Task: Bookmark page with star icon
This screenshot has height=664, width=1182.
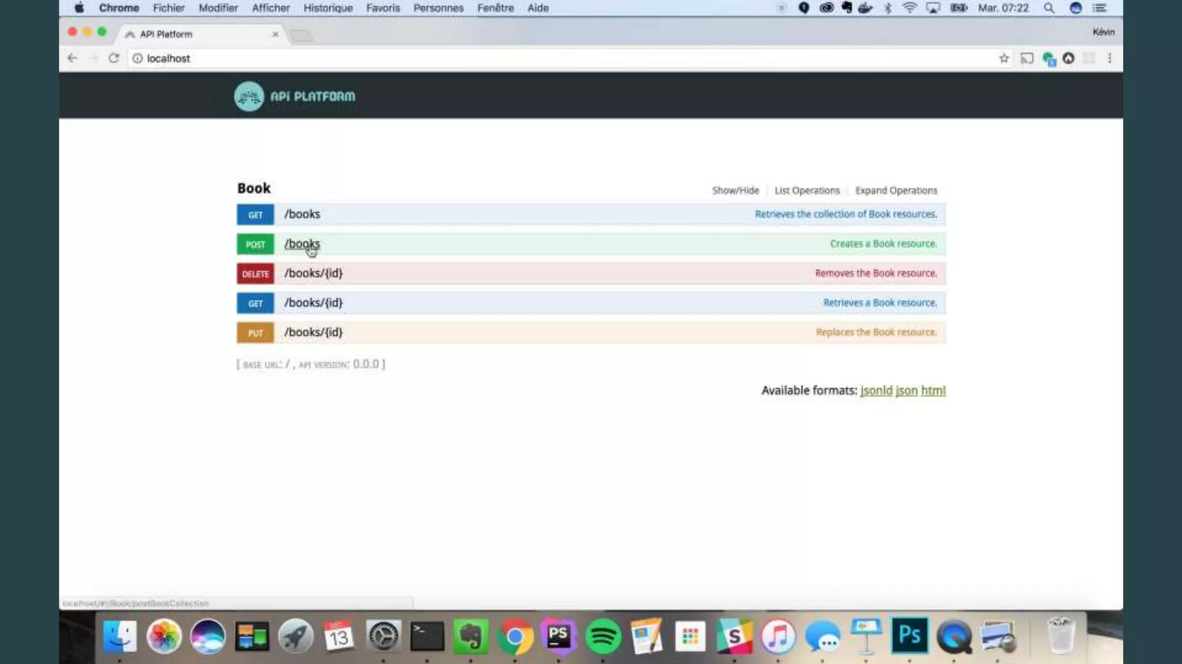Action: [x=1004, y=58]
